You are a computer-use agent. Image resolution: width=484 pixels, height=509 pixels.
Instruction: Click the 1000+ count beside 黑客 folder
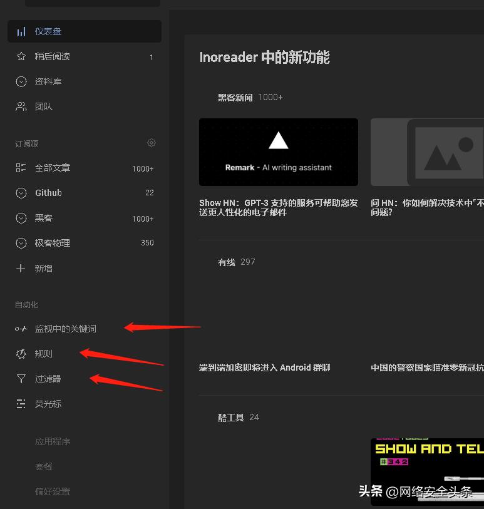pyautogui.click(x=143, y=219)
